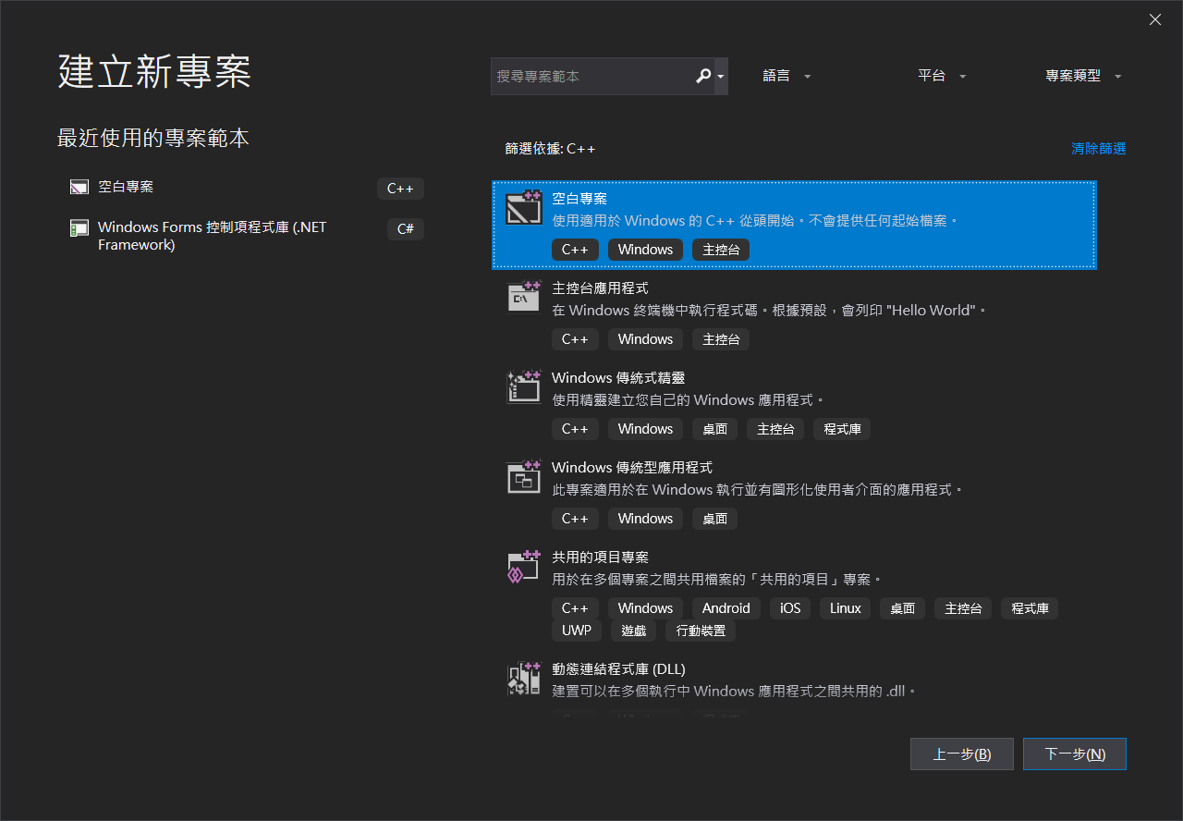Click the Windows 傳統式精靈 template icon

(523, 387)
